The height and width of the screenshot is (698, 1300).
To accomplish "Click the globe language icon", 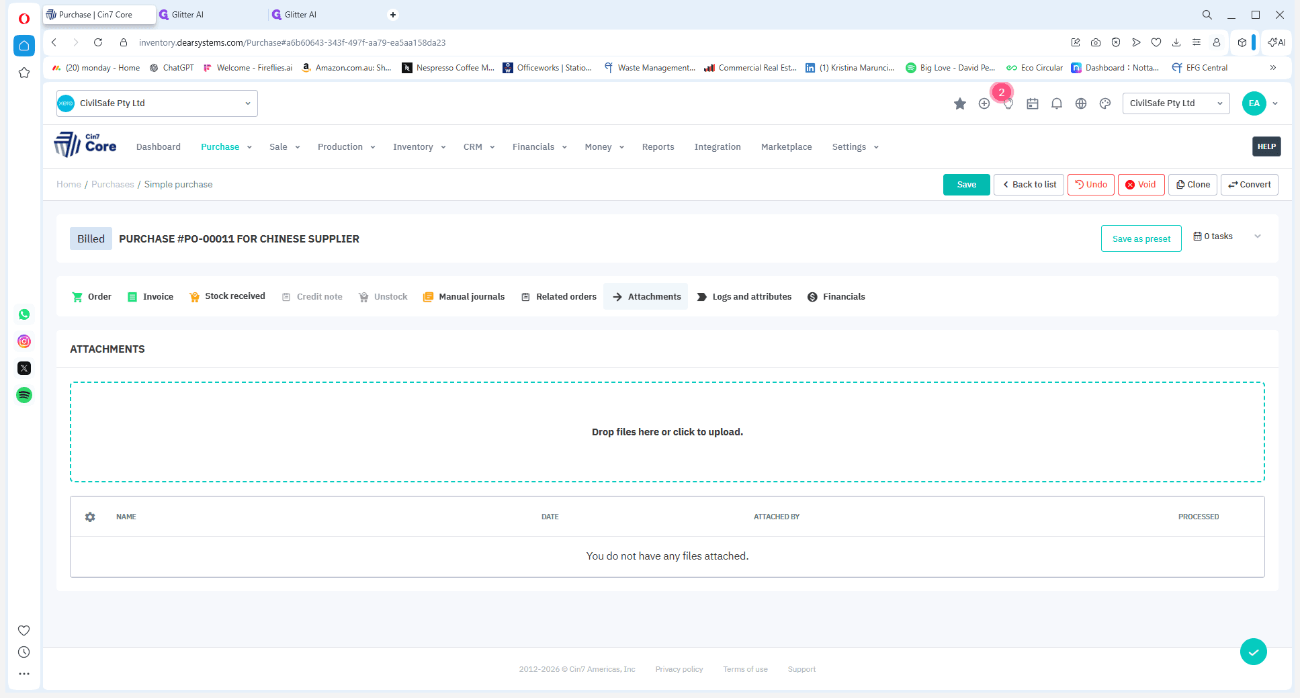I will 1081,103.
